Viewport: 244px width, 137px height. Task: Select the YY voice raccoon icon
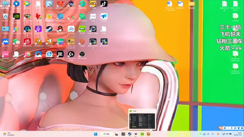point(93,5)
